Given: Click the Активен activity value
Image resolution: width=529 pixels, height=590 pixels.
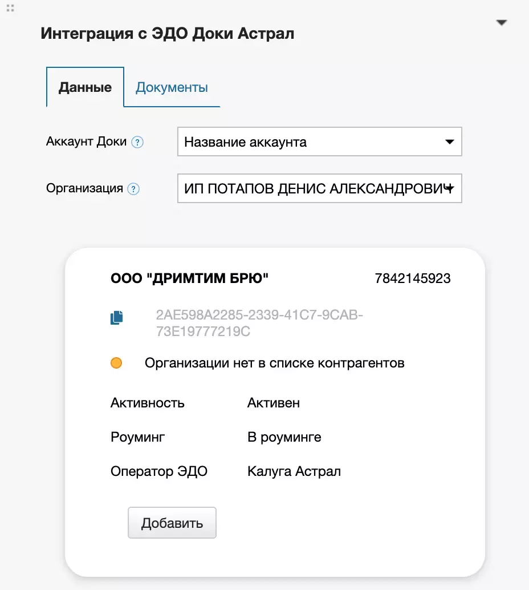Looking at the screenshot, I should click(274, 403).
